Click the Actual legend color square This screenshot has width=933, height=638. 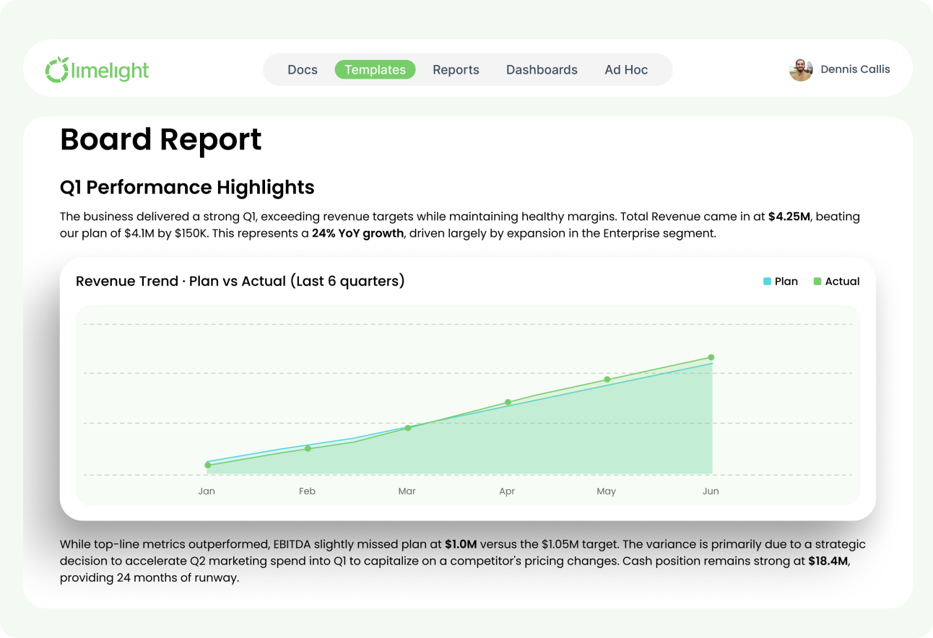coord(817,281)
